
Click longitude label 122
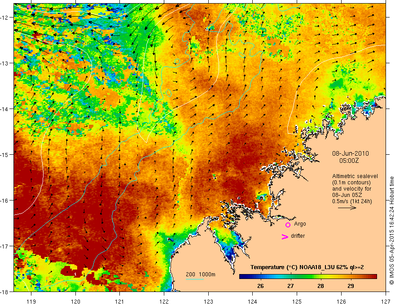[x=164, y=301]
